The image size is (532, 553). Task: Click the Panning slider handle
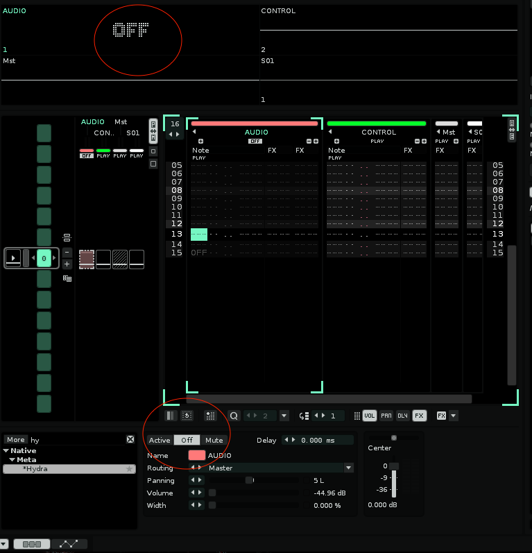(x=249, y=480)
